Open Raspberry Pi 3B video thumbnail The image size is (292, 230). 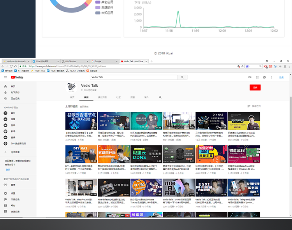pos(244,154)
